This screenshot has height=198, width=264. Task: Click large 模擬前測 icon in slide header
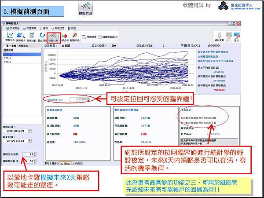click(x=85, y=9)
